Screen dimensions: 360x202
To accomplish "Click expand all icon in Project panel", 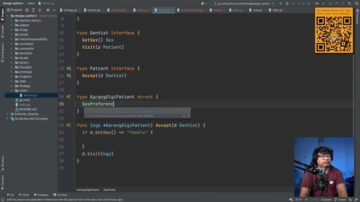I will [x=33, y=10].
